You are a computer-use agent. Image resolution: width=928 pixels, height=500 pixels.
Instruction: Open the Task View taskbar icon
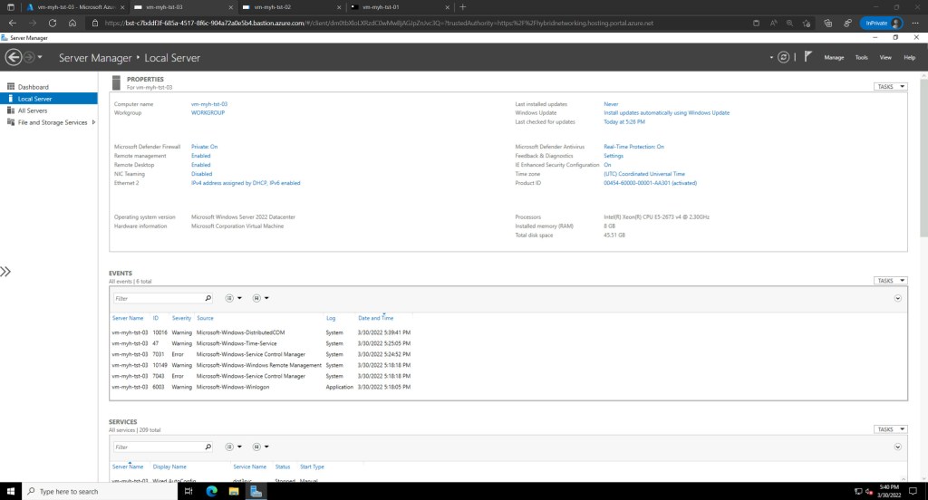(188, 491)
